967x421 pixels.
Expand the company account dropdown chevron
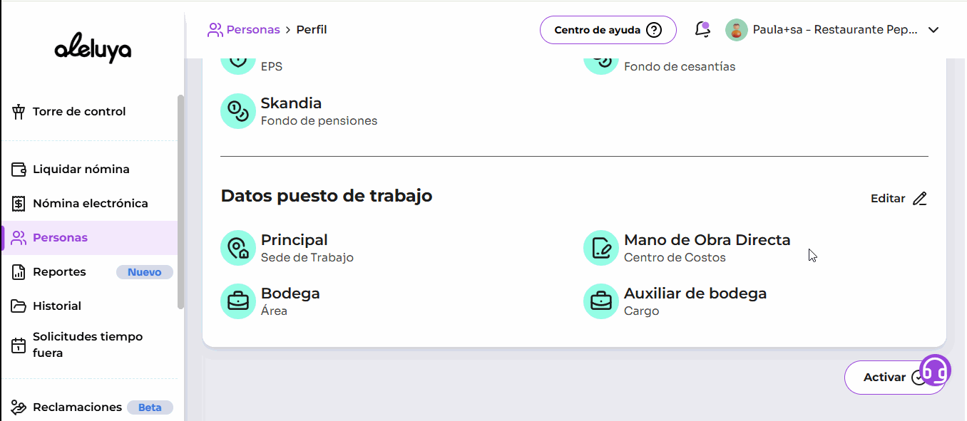click(x=933, y=30)
